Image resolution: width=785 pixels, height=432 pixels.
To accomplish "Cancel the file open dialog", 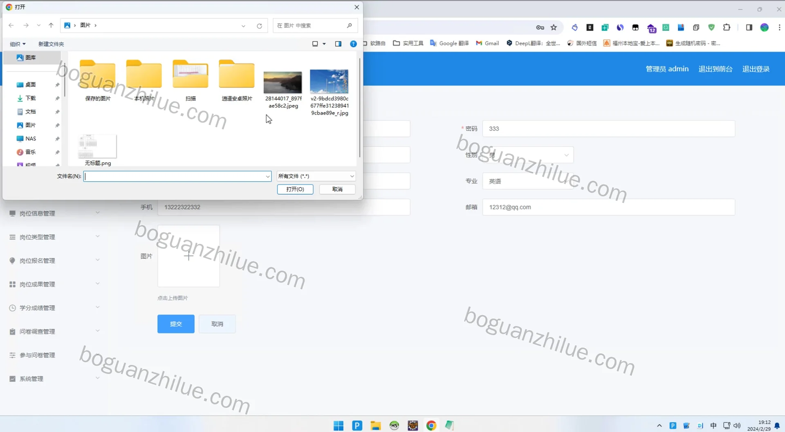I will [337, 189].
